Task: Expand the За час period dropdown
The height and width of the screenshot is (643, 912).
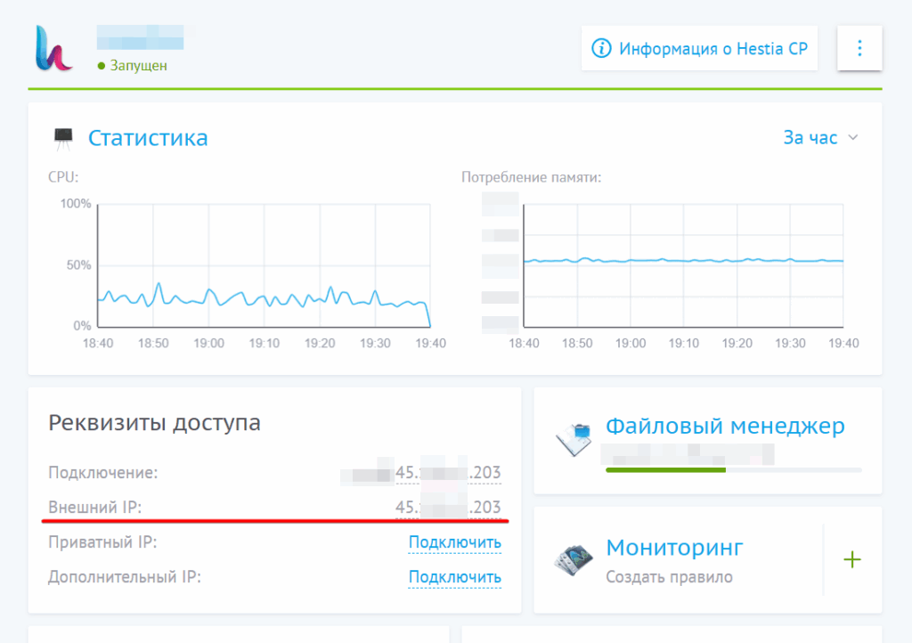Action: [810, 138]
